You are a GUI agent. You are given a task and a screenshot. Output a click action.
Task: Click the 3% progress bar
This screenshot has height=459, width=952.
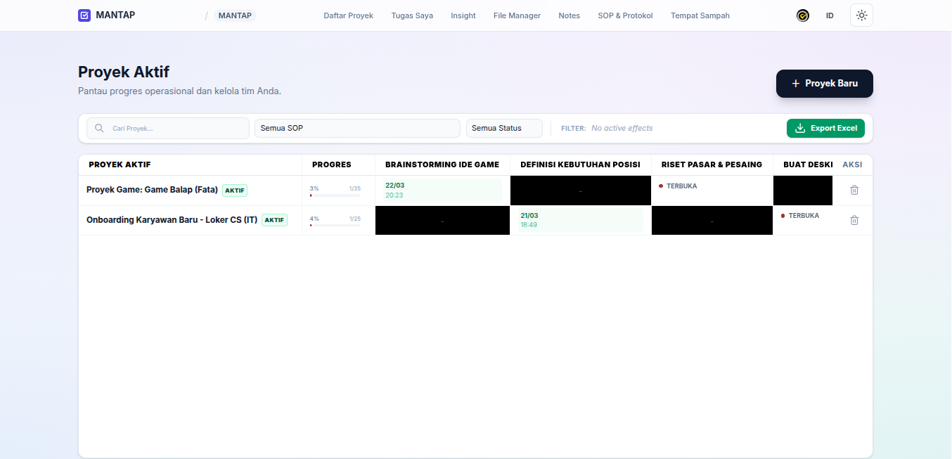coord(335,195)
